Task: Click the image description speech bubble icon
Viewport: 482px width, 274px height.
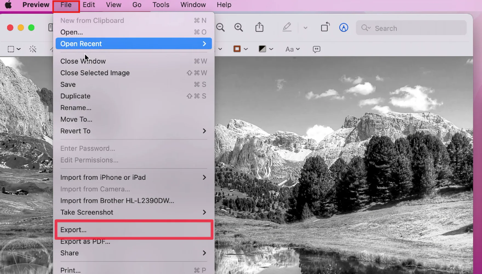Action: [316, 49]
